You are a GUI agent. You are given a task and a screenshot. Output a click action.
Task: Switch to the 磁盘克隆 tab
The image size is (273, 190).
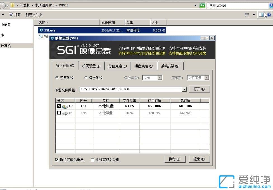coord(143,66)
